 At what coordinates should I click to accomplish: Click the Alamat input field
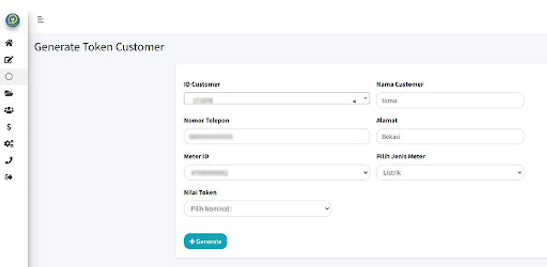pyautogui.click(x=450, y=136)
